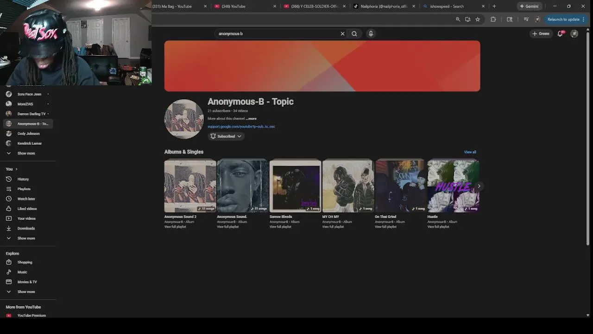View full playlist for Anonymous Sound 2
The image size is (593, 334).
tap(175, 227)
